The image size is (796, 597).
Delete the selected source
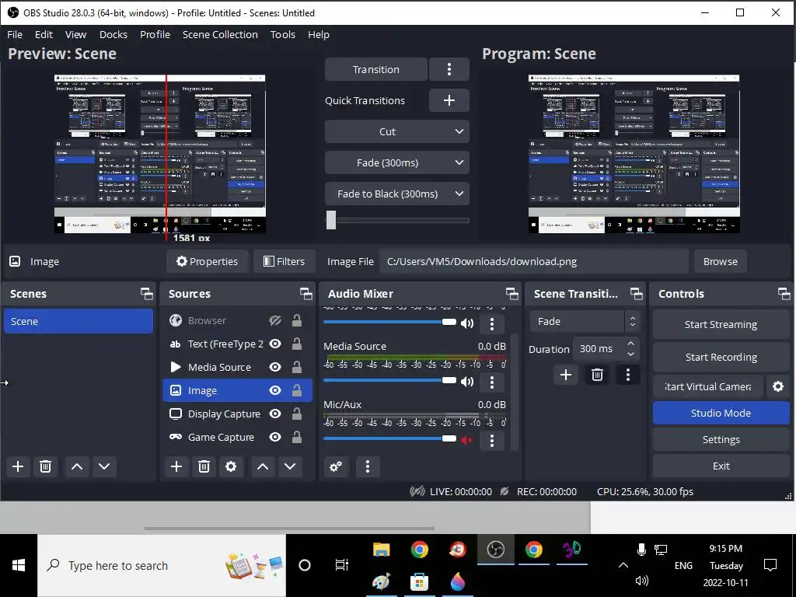tap(204, 466)
